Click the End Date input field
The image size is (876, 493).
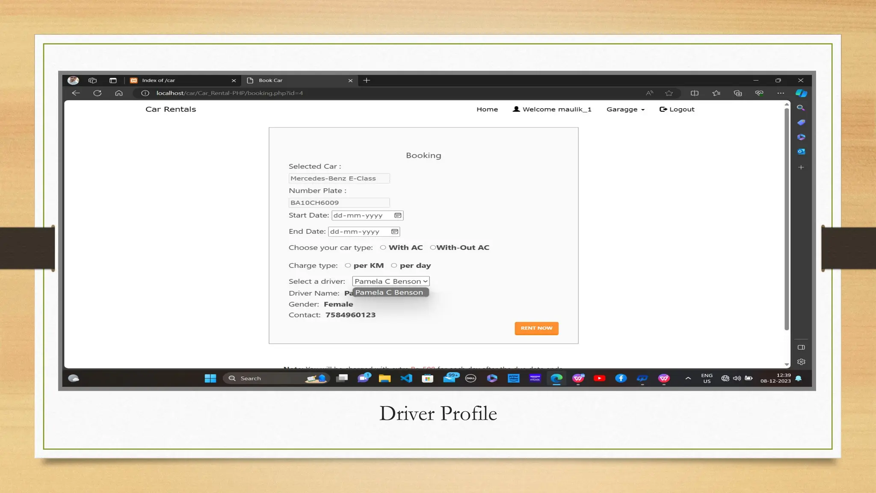(364, 232)
